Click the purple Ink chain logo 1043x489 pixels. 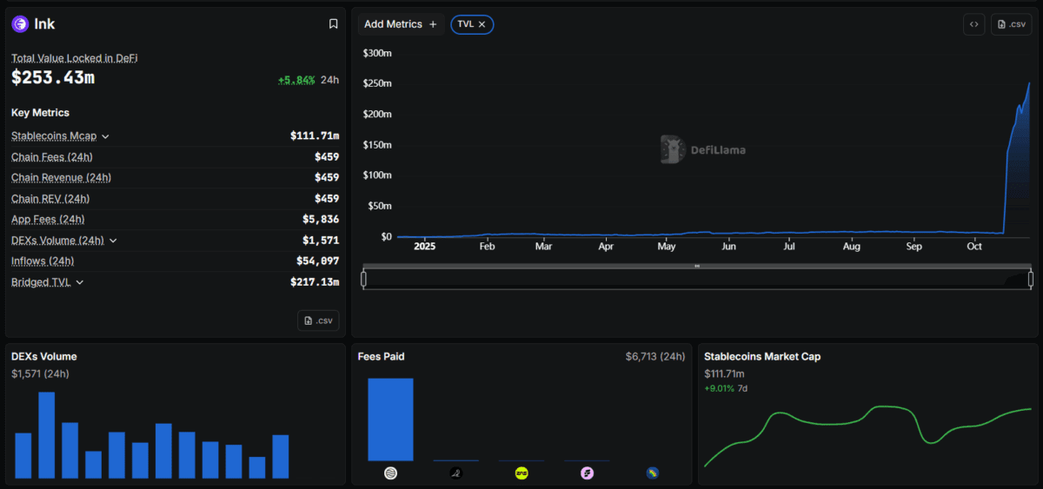pos(20,24)
